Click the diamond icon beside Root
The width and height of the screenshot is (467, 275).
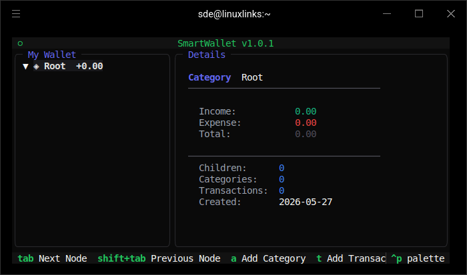tap(36, 67)
